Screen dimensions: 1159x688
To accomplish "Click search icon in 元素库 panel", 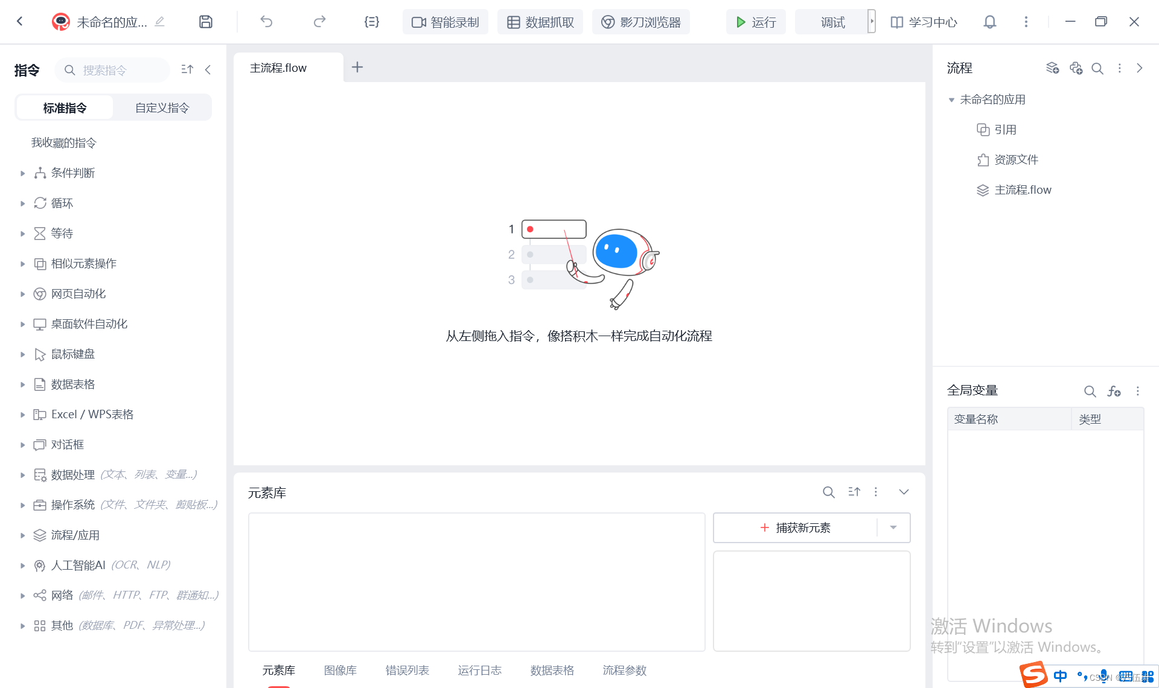I will 828,492.
